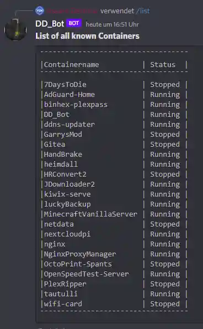This screenshot has height=329, width=203.
Task: Select the PlexRipper container name
Action: [65, 284]
